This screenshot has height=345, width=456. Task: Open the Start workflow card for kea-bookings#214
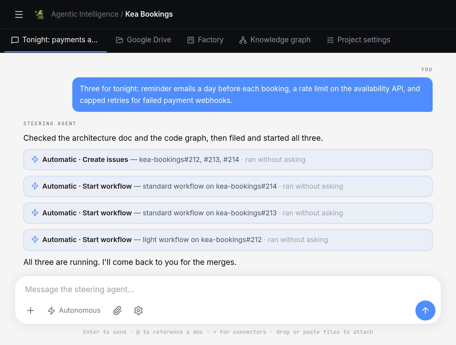point(228,186)
